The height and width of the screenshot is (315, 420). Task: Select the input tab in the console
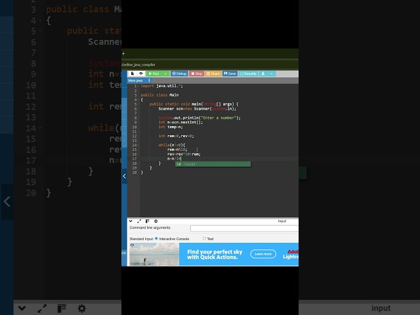click(282, 221)
